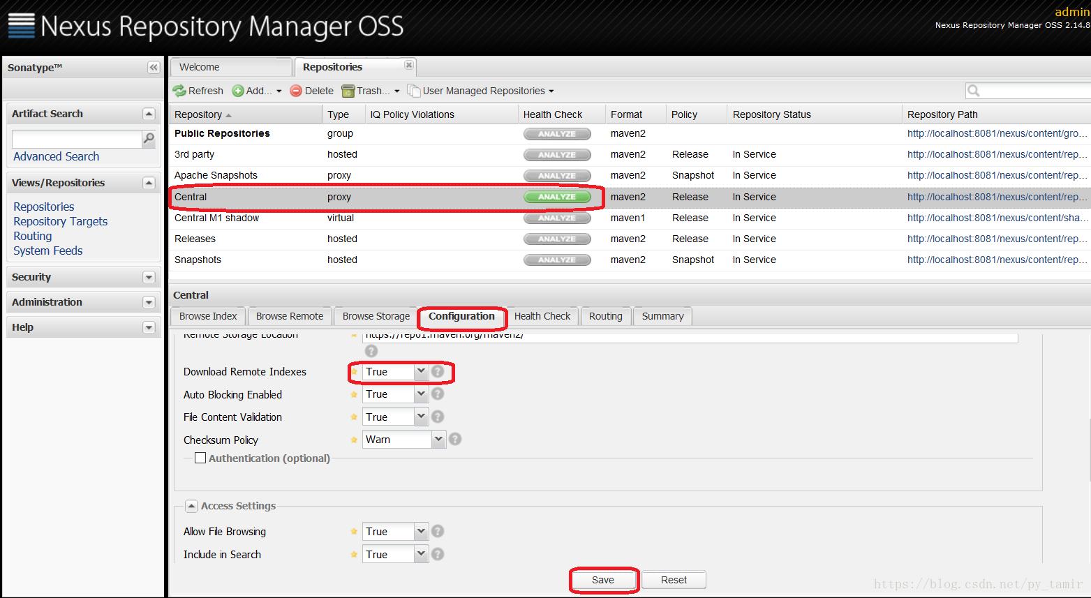Viewport: 1091px width, 598px height.
Task: Select the Configuration tab
Action: click(461, 316)
